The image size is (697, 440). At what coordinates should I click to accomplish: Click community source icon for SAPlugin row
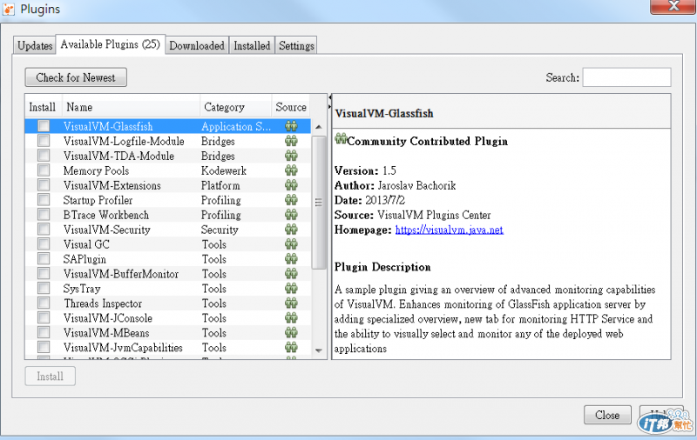click(x=291, y=259)
